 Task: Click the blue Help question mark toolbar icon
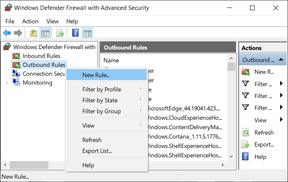(75, 33)
